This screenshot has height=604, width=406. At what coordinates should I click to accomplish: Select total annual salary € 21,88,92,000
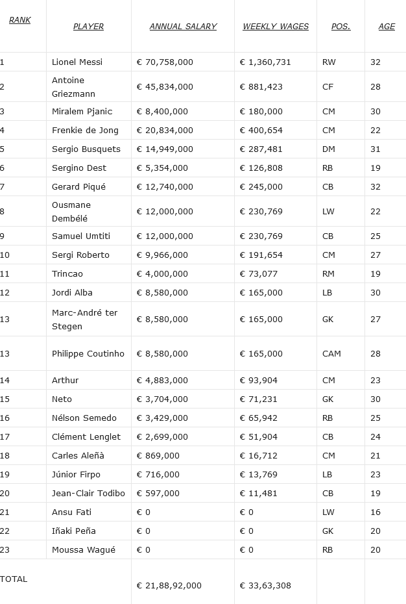click(169, 586)
